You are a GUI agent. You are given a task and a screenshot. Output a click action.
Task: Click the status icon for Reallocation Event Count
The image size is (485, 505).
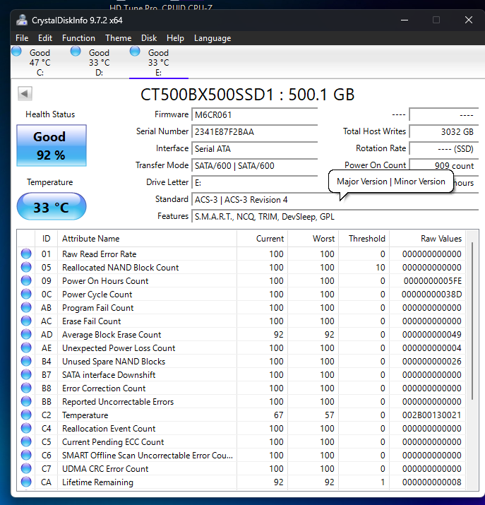pyautogui.click(x=26, y=428)
